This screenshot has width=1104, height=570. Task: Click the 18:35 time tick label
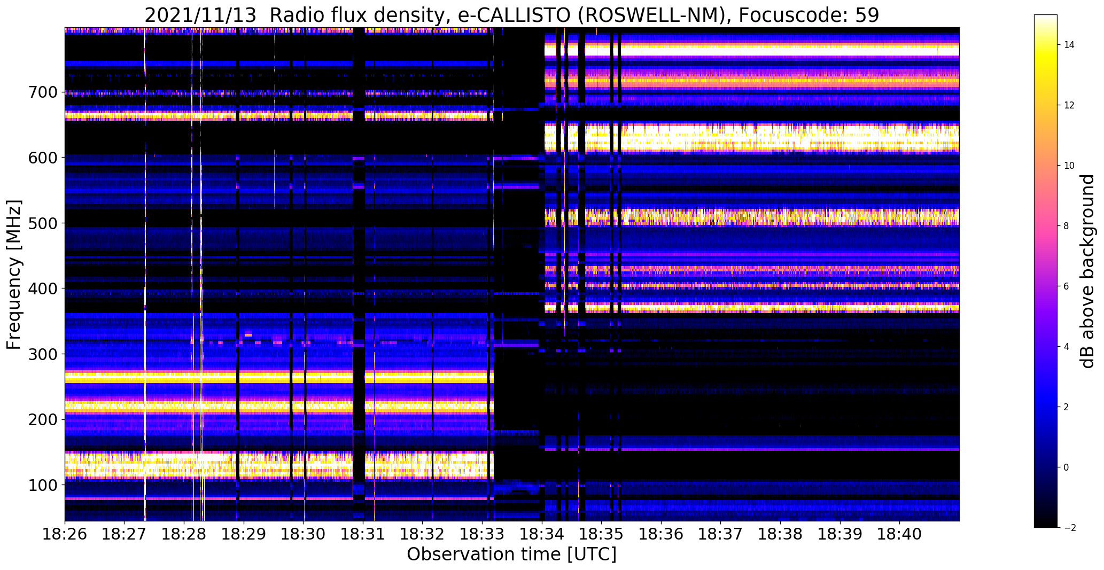point(601,535)
